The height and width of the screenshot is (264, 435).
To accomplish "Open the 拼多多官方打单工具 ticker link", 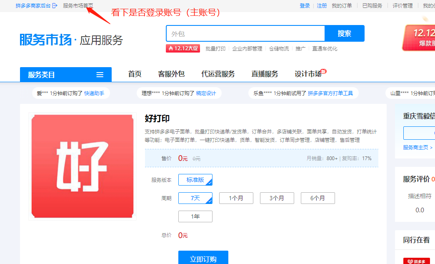I will (x=330, y=93).
